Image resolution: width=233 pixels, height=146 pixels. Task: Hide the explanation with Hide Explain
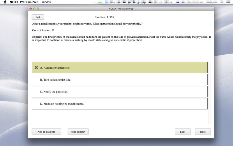click(78, 132)
